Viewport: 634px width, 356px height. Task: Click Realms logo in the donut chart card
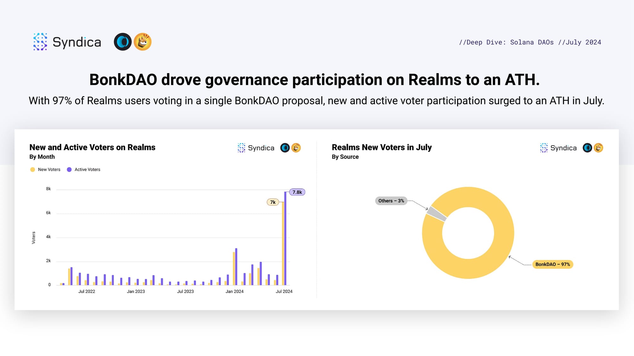click(x=587, y=148)
